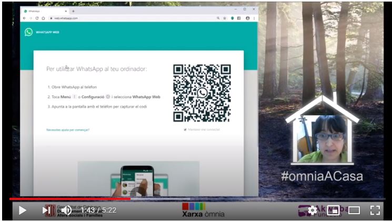Mute the video volume
This screenshot has height=221, width=392.
coord(66,211)
